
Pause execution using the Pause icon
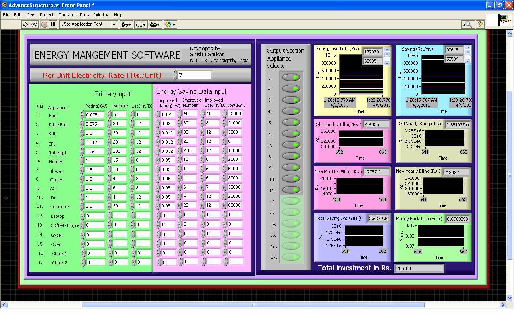point(53,24)
